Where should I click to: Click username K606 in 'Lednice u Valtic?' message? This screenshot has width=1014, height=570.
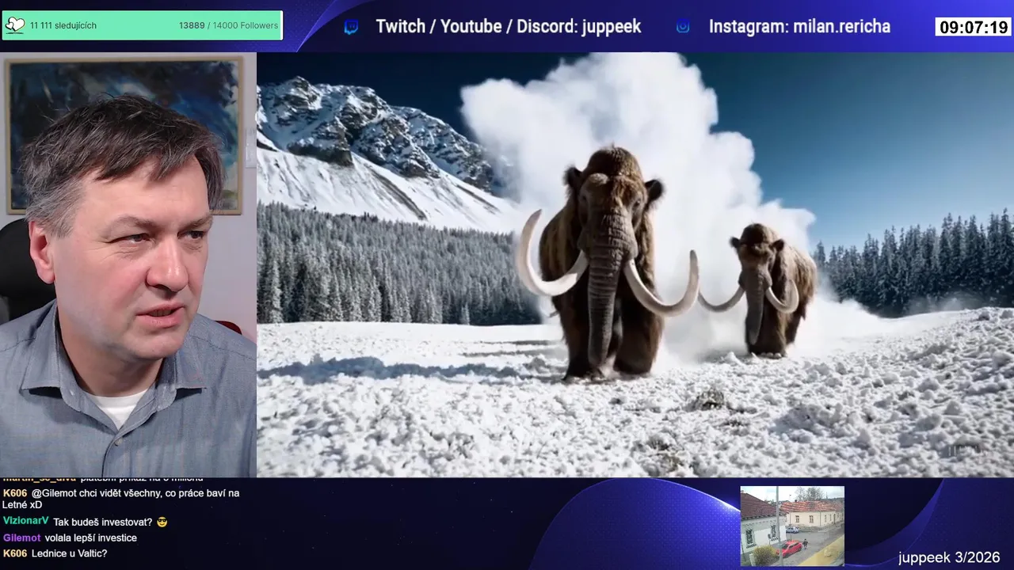15,553
